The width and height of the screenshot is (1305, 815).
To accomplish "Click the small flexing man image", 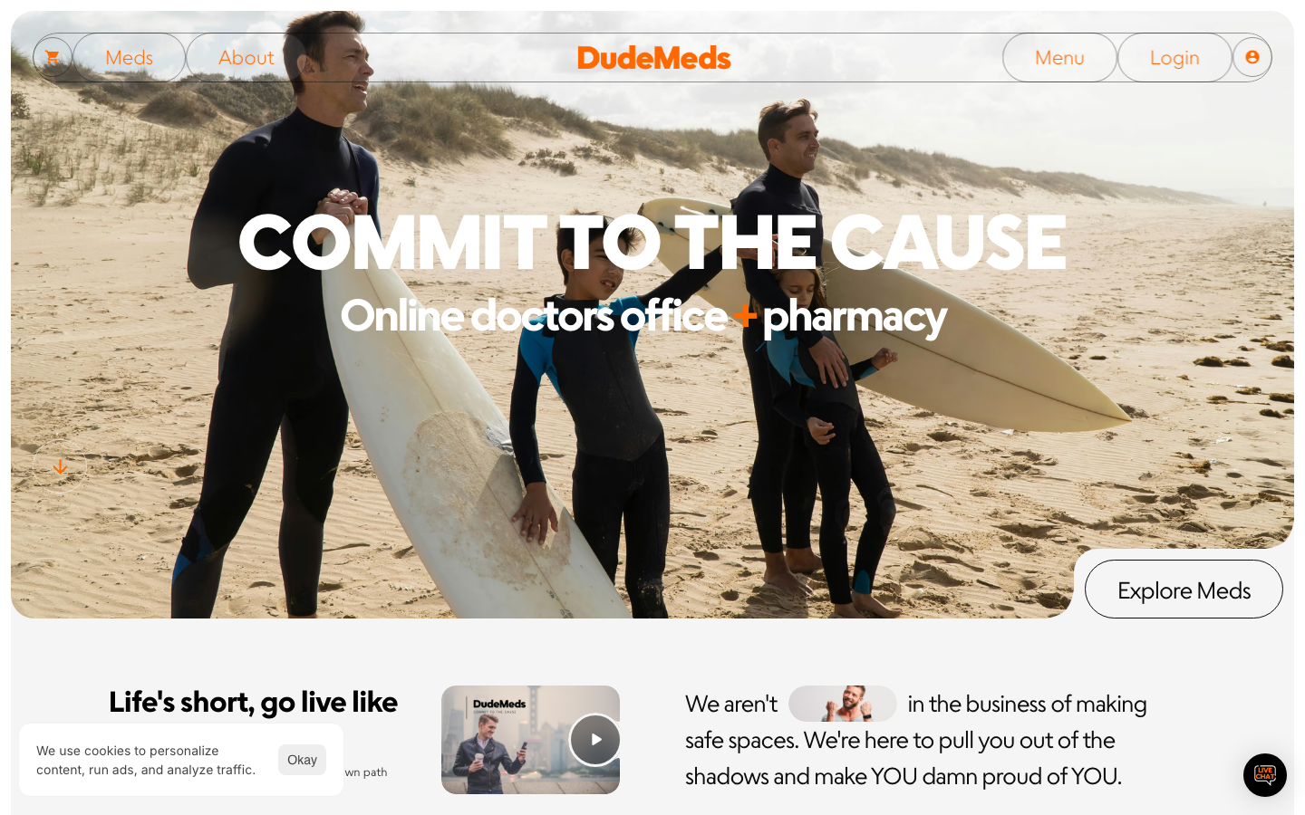I will tap(842, 704).
